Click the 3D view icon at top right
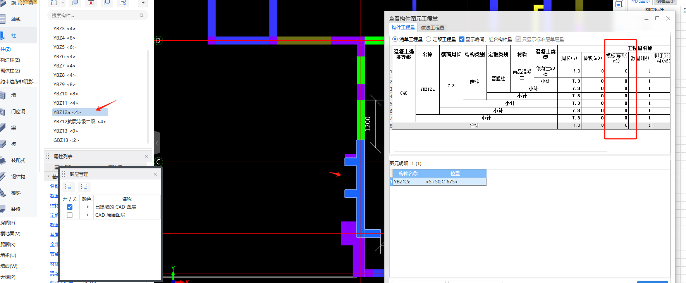Viewport: 686px width, 283px height. point(619,4)
